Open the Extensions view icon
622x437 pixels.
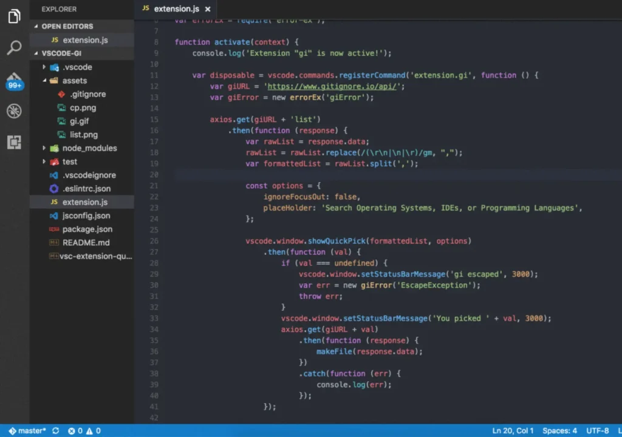pos(15,143)
